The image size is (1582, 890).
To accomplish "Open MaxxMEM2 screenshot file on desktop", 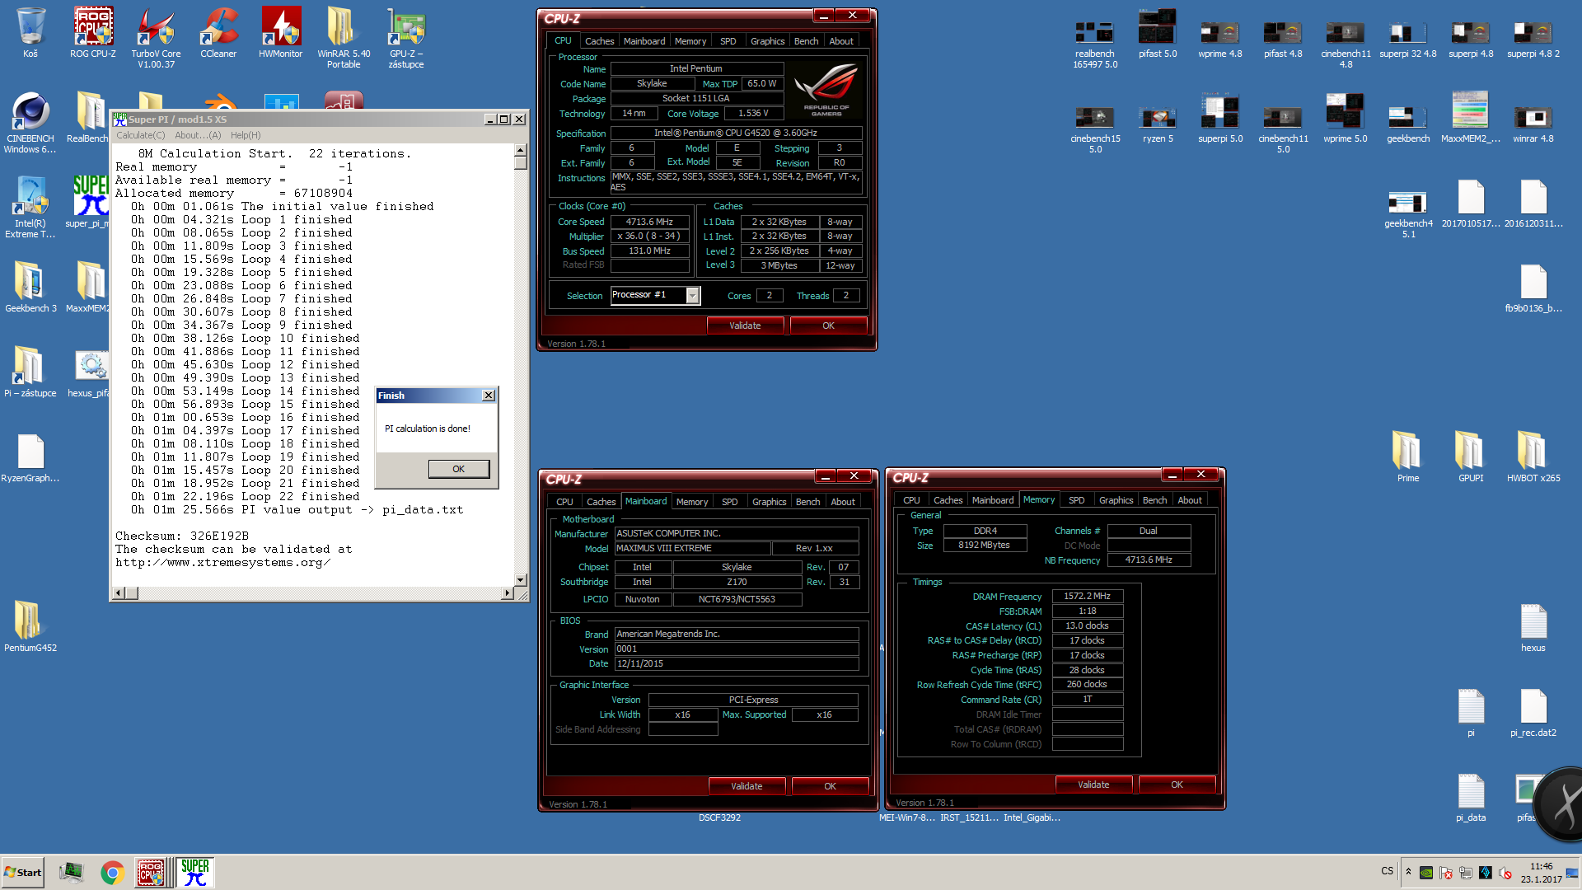I will [x=1471, y=117].
